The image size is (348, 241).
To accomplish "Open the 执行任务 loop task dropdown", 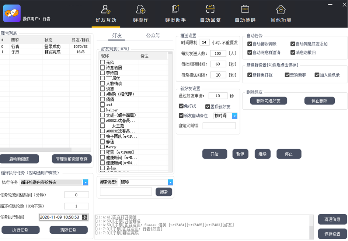I will click(86, 182).
